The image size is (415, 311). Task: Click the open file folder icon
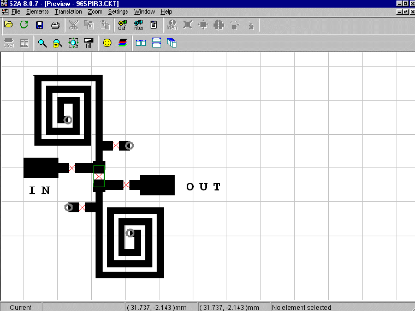click(x=9, y=25)
